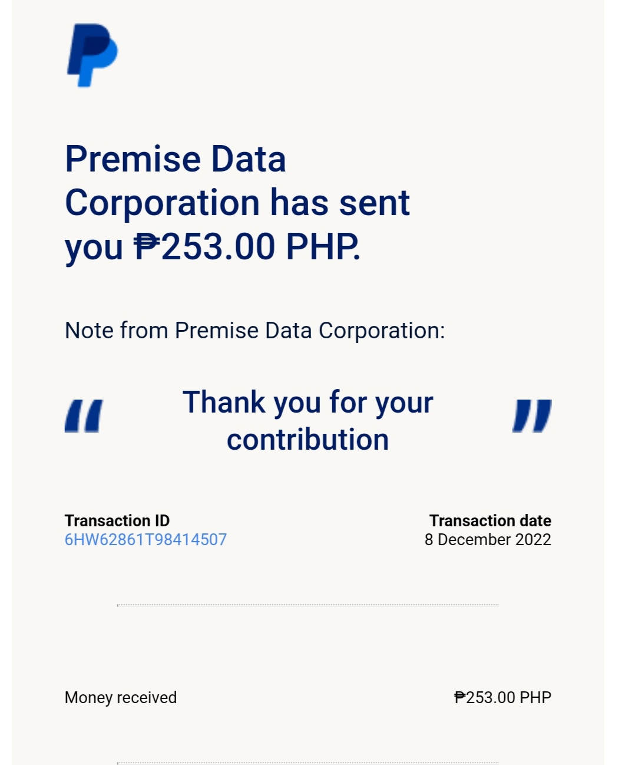The image size is (625, 765).
Task: Click the Premise Data first headline line
Action: pos(176,159)
